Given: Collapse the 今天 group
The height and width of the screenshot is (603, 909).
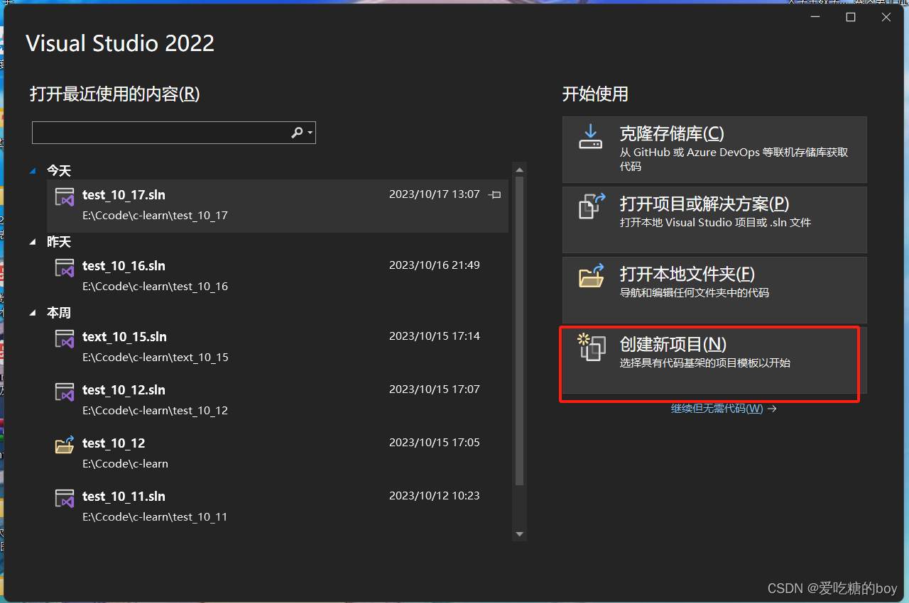Looking at the screenshot, I should coord(32,170).
